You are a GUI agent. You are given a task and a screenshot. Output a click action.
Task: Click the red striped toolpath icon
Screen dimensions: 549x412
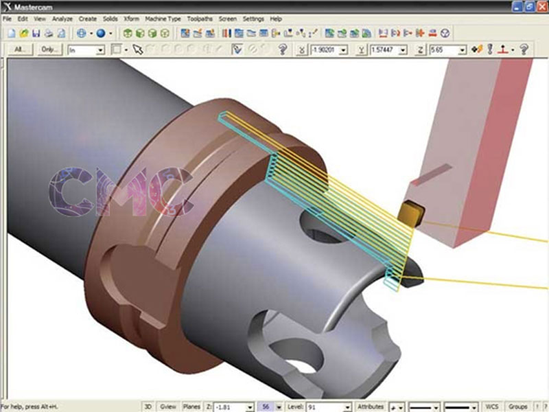click(226, 33)
